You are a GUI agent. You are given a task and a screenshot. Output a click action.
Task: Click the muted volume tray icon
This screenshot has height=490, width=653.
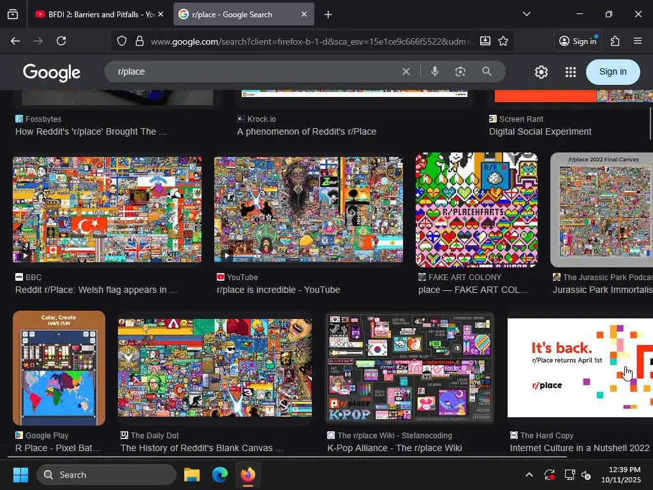(586, 475)
